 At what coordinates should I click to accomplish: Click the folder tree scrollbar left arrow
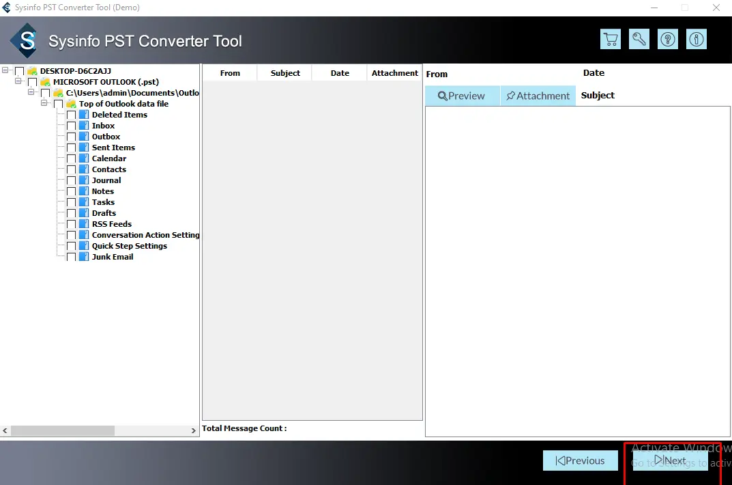[5, 431]
